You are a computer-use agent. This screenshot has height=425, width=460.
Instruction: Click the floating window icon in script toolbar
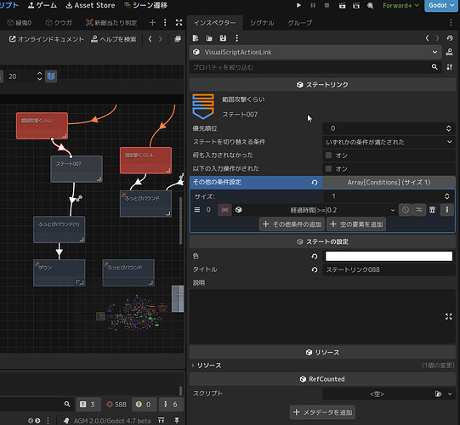click(178, 39)
